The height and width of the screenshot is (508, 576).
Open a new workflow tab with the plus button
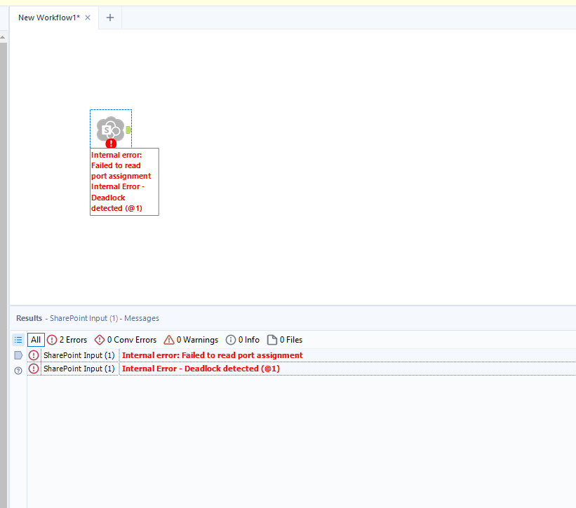click(x=109, y=17)
